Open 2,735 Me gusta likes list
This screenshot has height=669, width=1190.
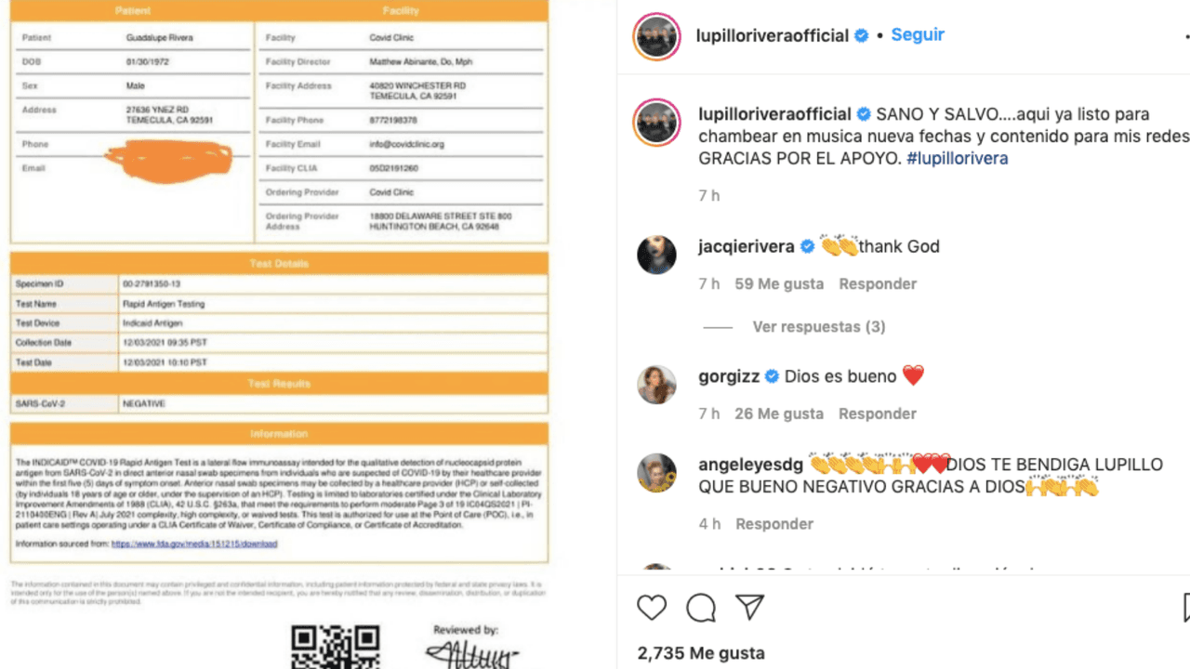click(x=701, y=653)
